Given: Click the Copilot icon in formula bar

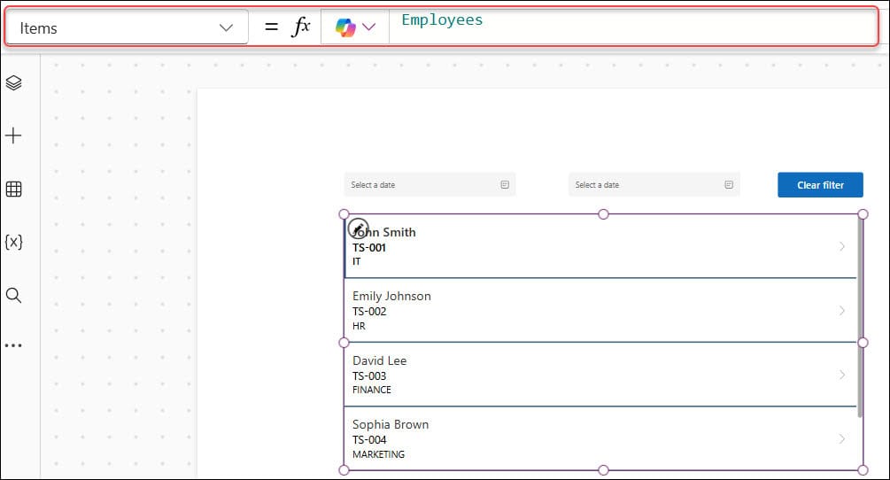Looking at the screenshot, I should click(345, 27).
